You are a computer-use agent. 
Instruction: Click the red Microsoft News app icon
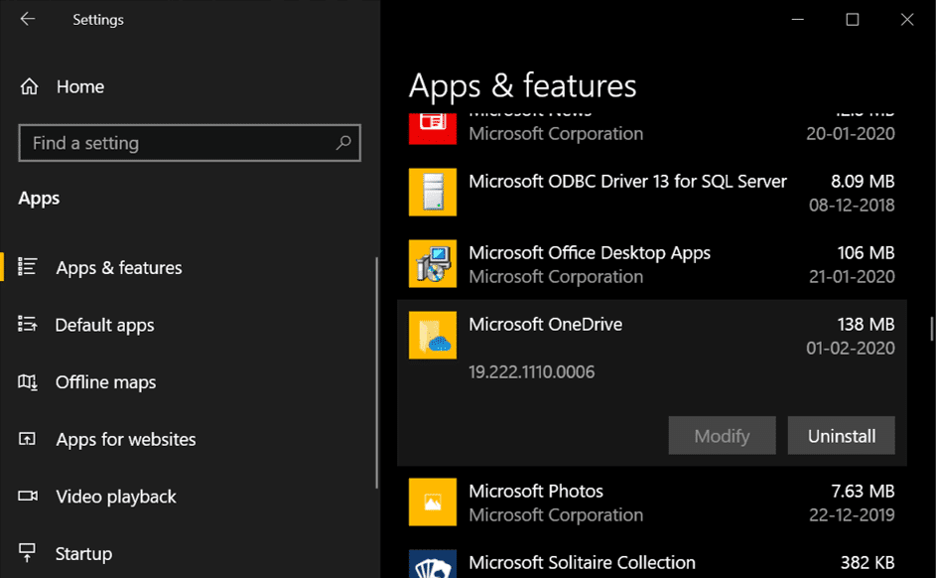[x=433, y=128]
